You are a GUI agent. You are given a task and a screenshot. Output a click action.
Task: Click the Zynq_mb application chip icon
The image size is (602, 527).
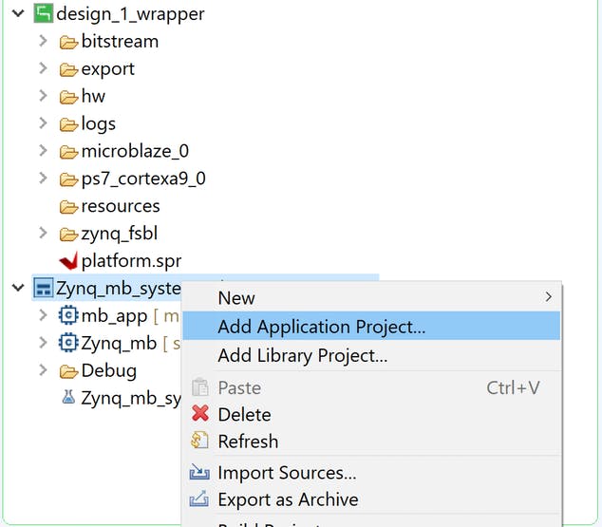tap(67, 343)
